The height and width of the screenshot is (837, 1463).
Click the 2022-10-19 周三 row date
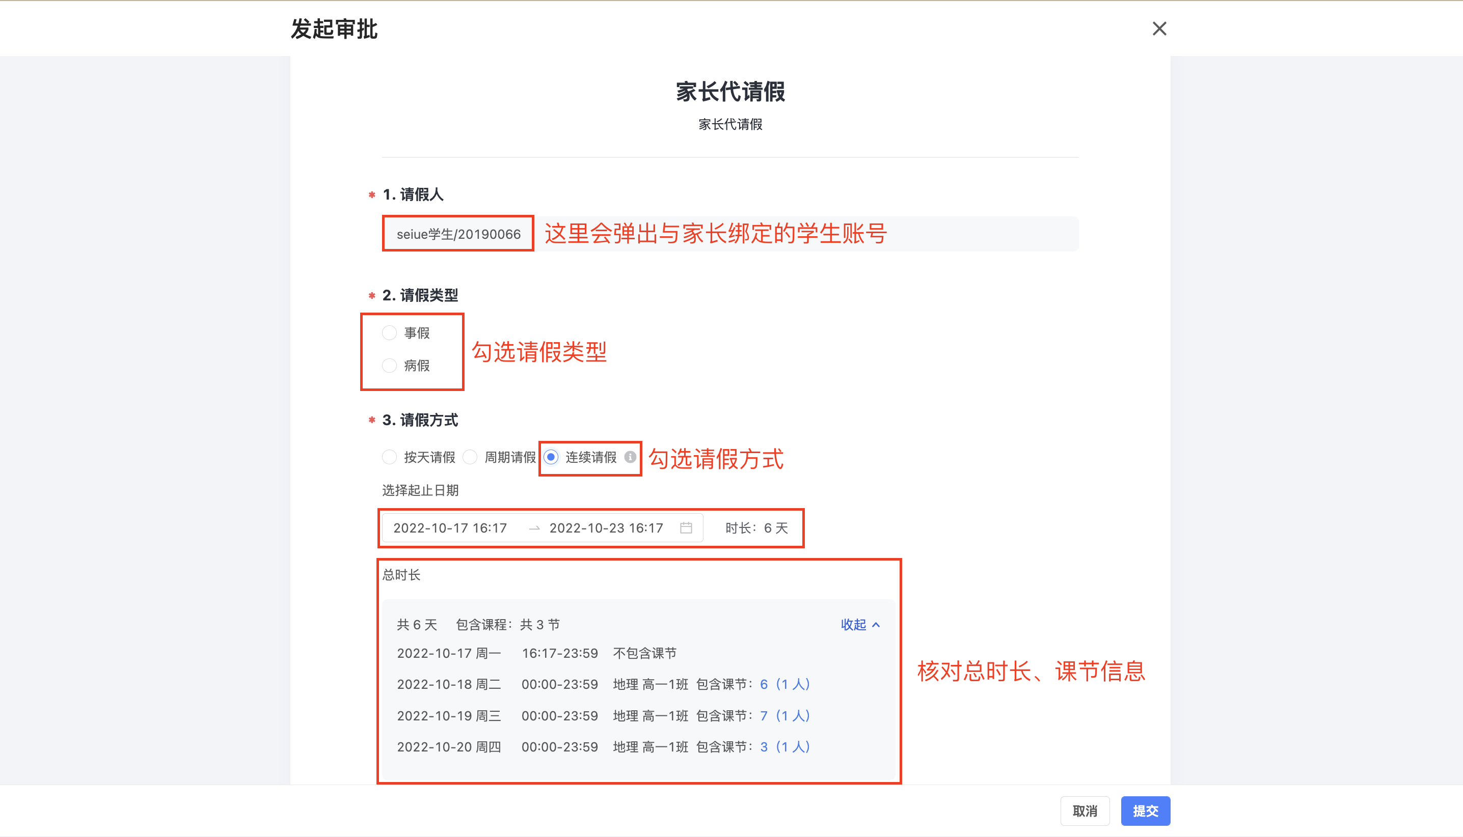click(449, 716)
